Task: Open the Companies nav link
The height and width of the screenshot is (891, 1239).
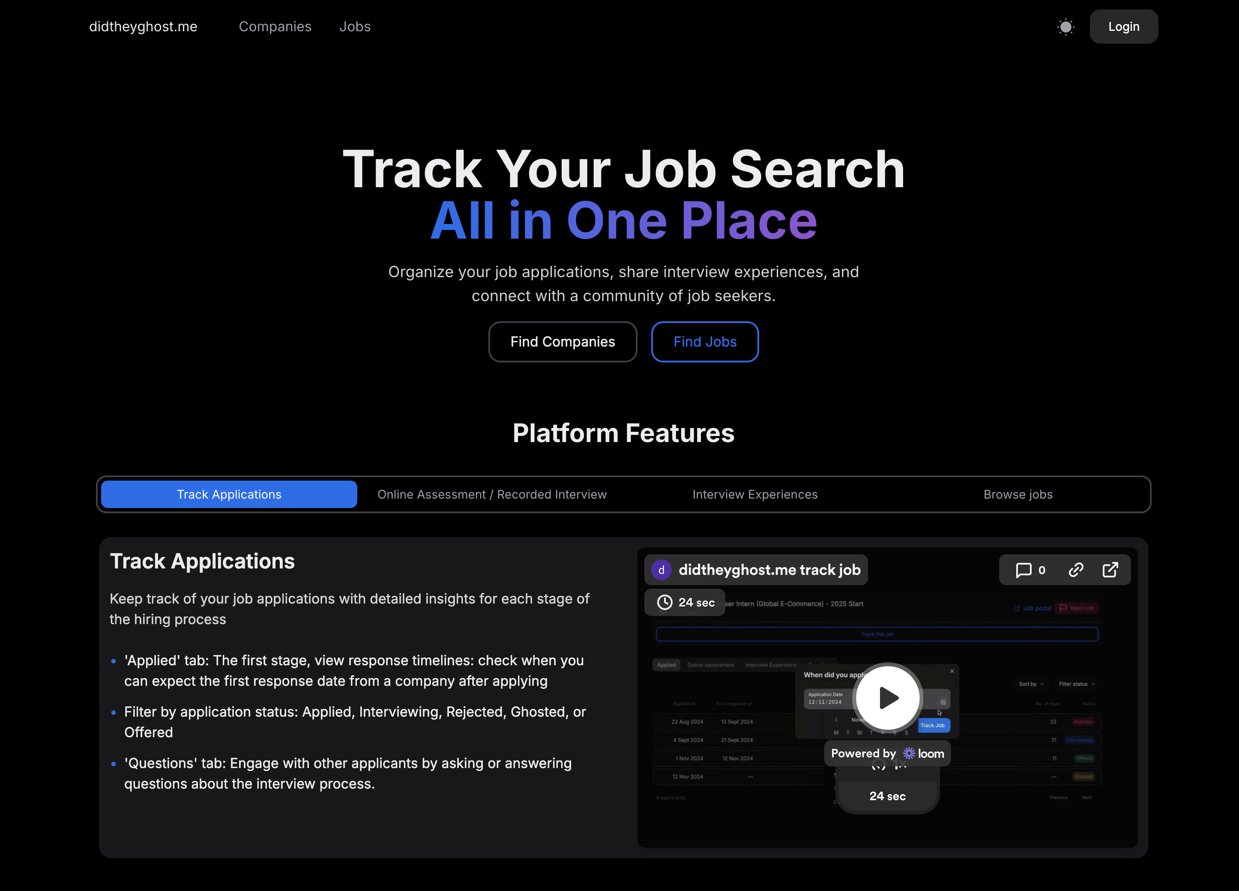Action: [x=275, y=27]
